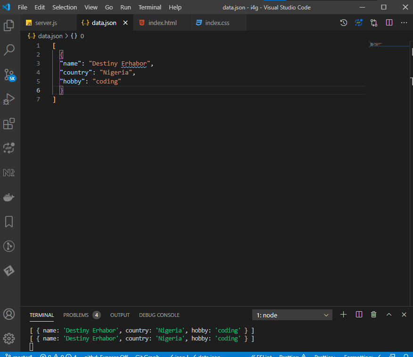The height and width of the screenshot is (357, 413).
Task: Open the N2 extension view in activity bar
Action: point(9,173)
